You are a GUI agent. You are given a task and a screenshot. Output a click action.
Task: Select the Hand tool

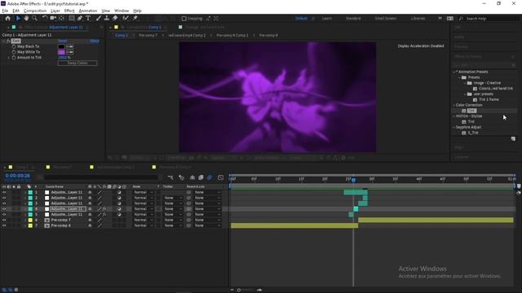pos(26,18)
